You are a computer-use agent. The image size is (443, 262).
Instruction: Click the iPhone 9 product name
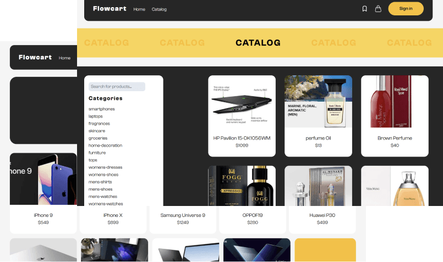click(43, 215)
